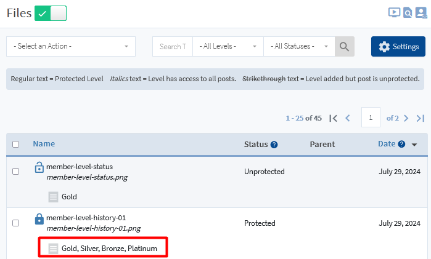Click levels icon beside Gold, Silver, Bronze, Platinum
This screenshot has width=431, height=259.
tap(53, 249)
